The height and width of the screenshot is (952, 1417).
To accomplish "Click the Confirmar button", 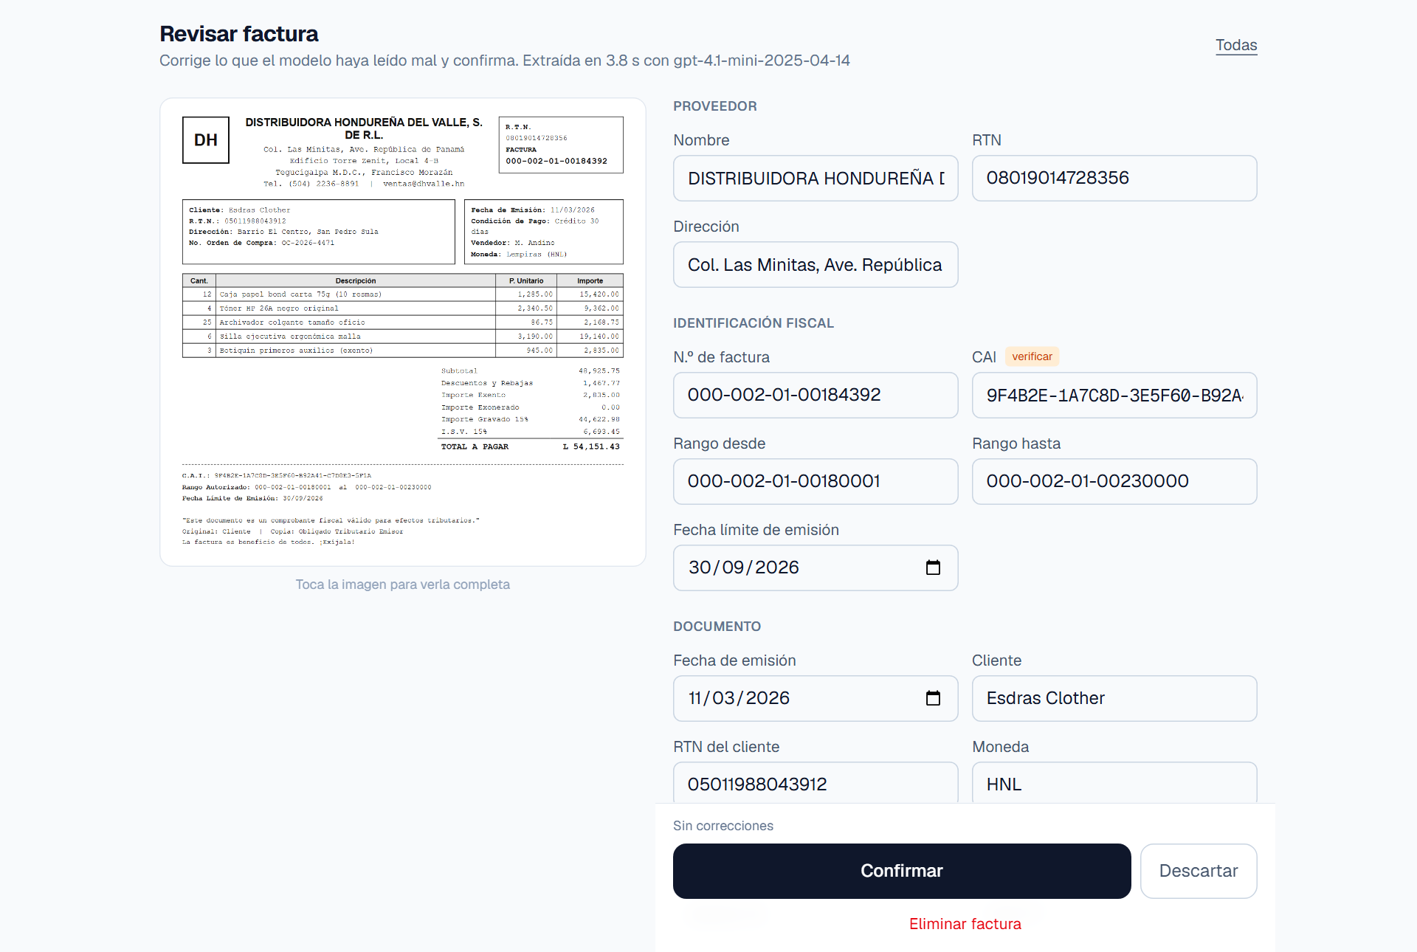I will (x=902, y=871).
